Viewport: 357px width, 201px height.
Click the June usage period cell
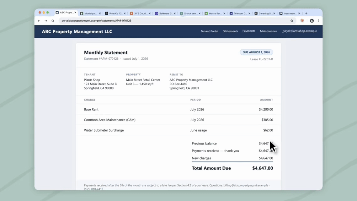click(x=199, y=130)
